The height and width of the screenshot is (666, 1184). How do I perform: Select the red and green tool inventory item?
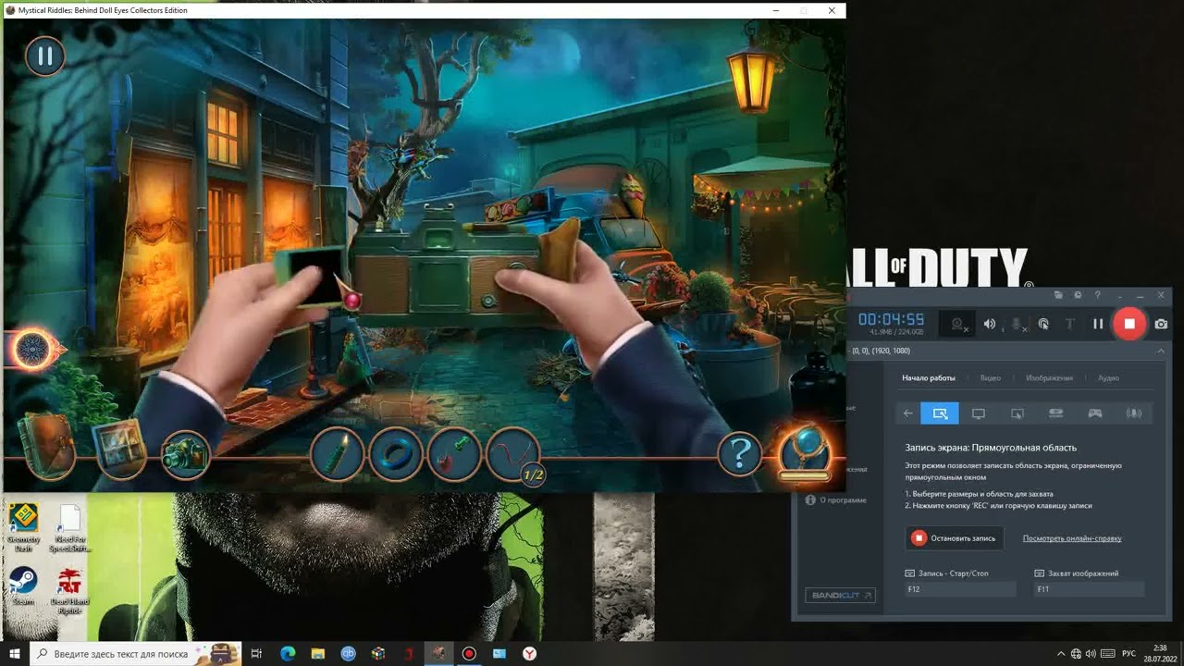[x=454, y=454]
